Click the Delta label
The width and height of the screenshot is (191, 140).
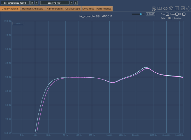(x=163, y=18)
